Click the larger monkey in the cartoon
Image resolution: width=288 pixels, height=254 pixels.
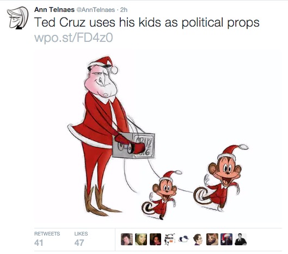[x=222, y=178]
